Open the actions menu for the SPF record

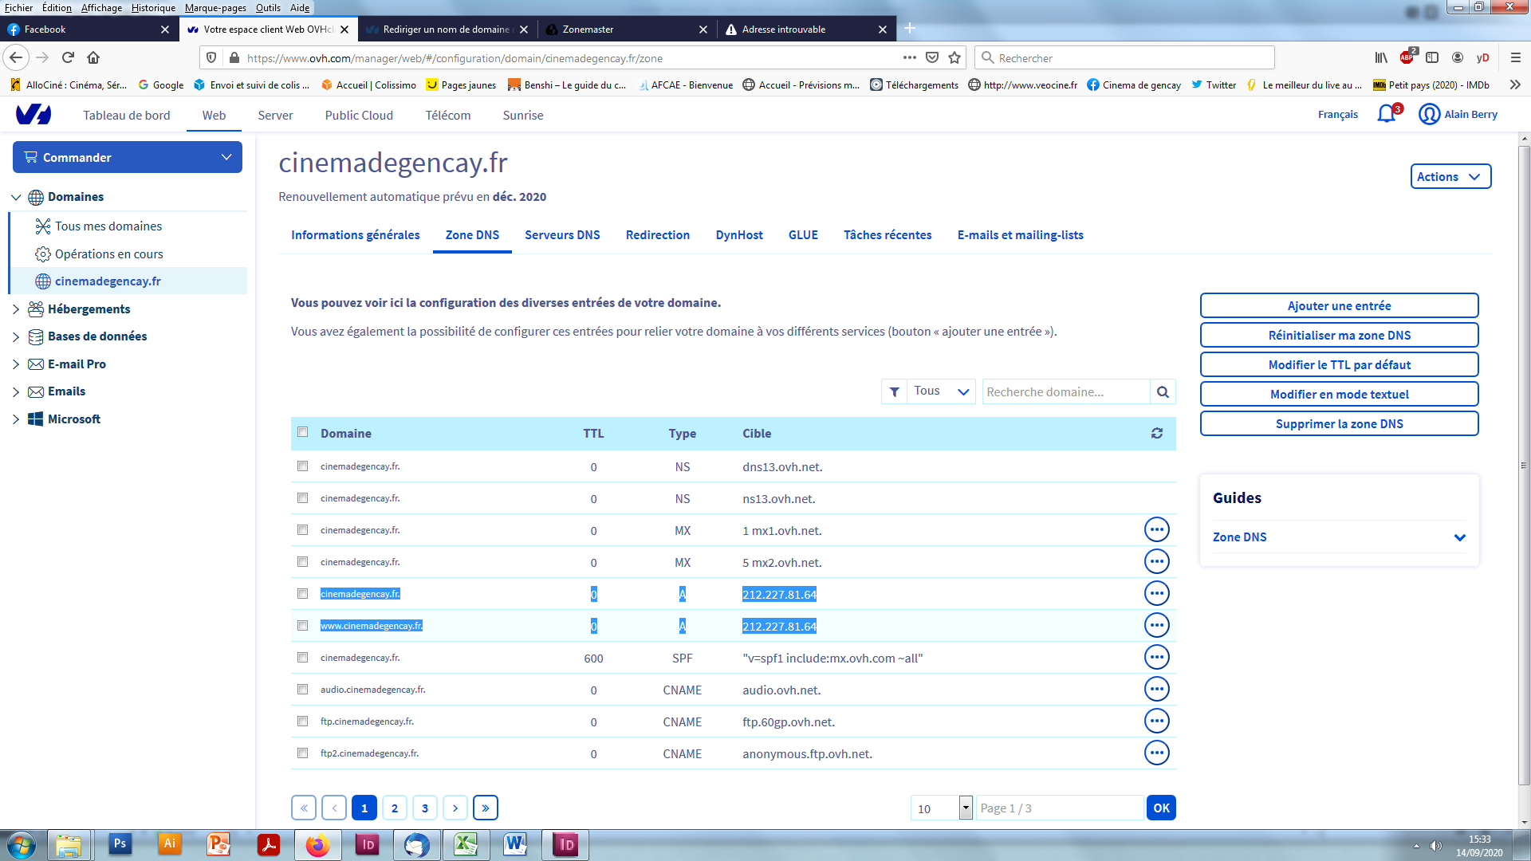click(x=1156, y=657)
